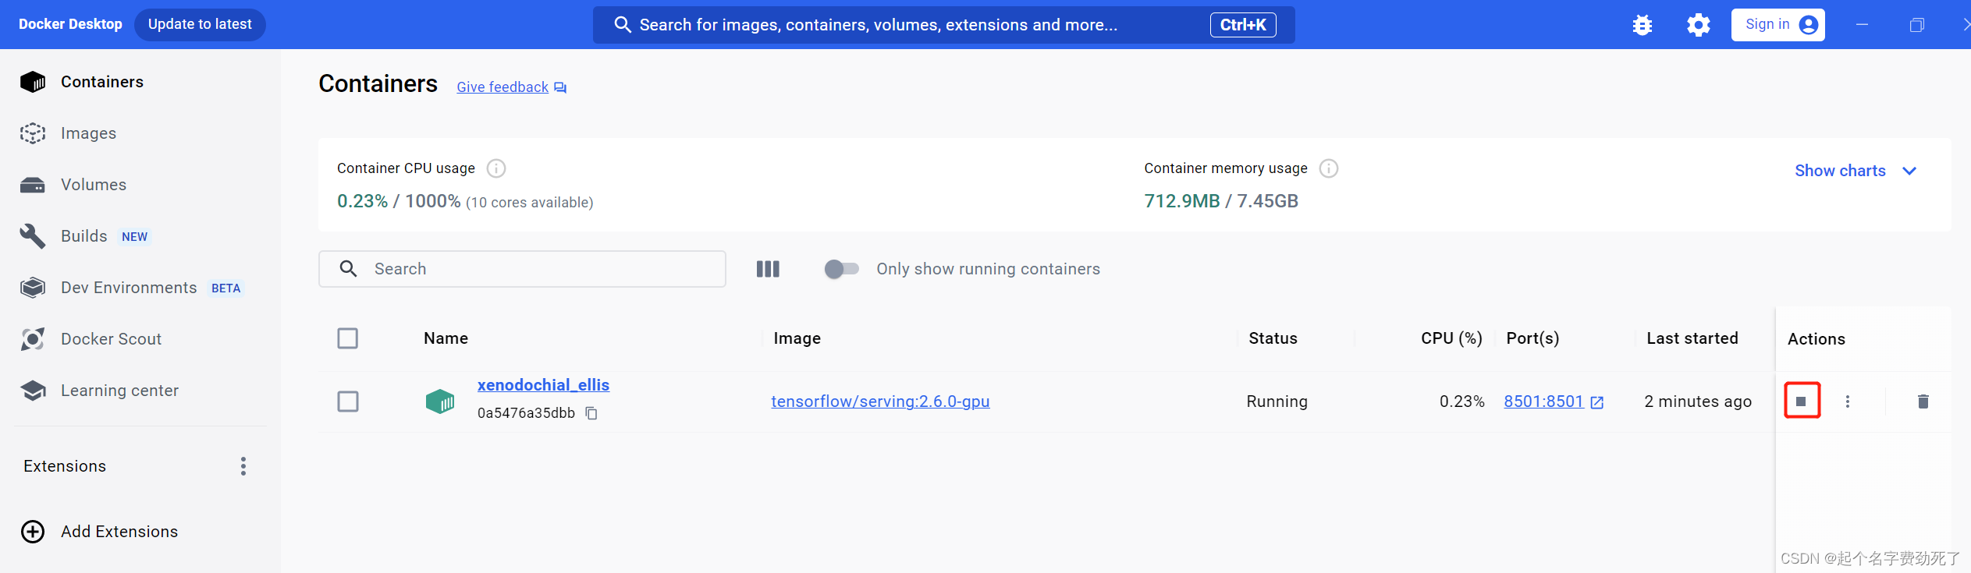Open the Learning center

point(99,391)
